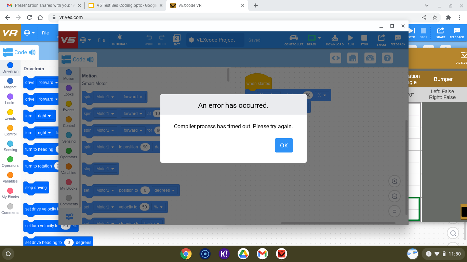This screenshot has width=467, height=262.
Task: Select VR Events category
Action: click(10, 115)
